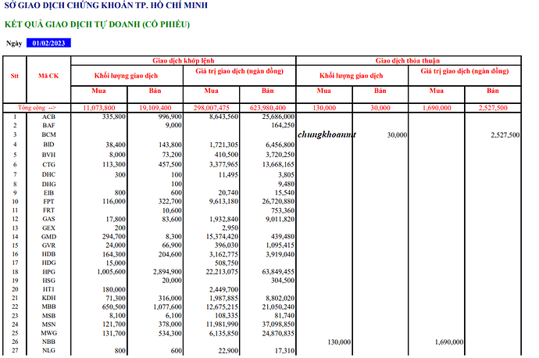The height and width of the screenshot is (358, 539).
Task: Select total buy volume 11,073,800
Action: pyautogui.click(x=99, y=108)
